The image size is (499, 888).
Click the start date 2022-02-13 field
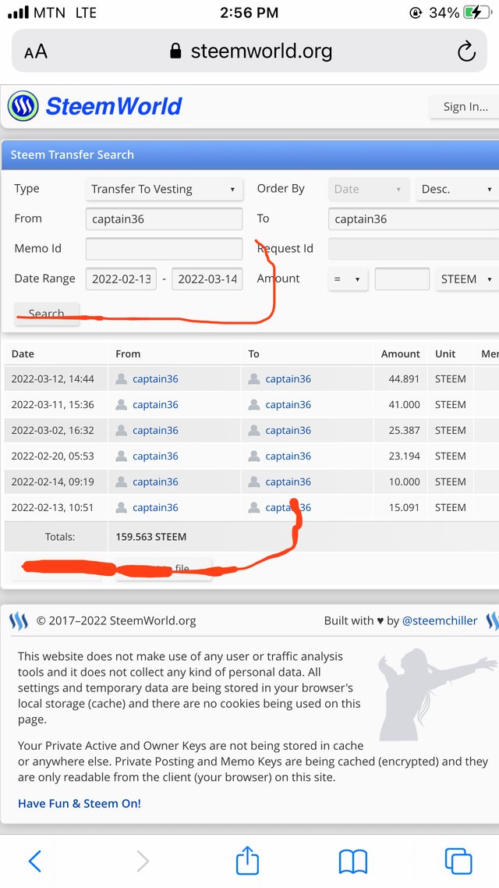(x=121, y=279)
